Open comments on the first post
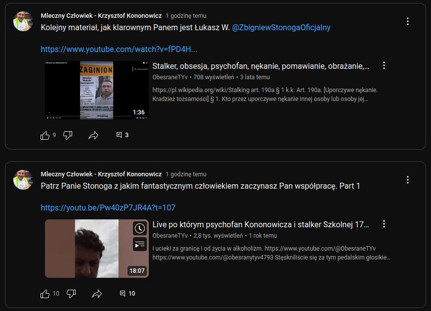The height and width of the screenshot is (311, 431). pos(122,135)
